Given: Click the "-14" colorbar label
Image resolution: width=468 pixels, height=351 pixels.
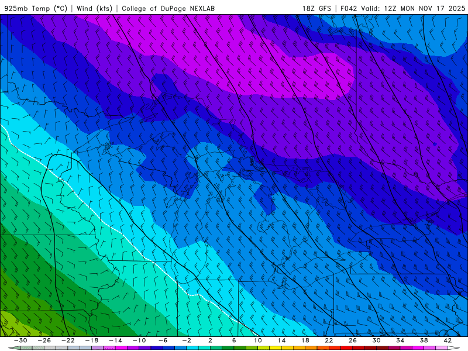Looking at the screenshot, I should pos(115,340).
